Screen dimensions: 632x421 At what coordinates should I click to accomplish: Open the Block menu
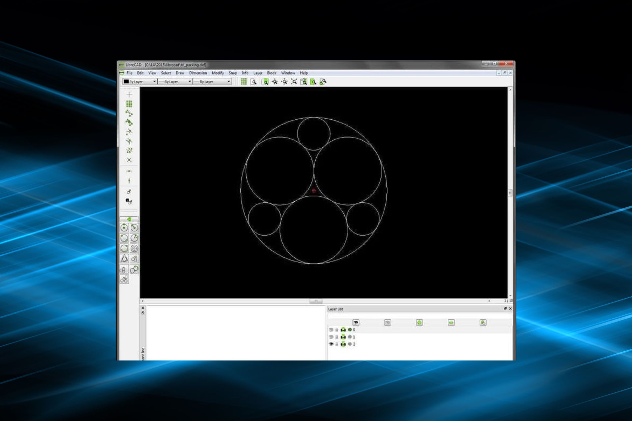tap(272, 73)
